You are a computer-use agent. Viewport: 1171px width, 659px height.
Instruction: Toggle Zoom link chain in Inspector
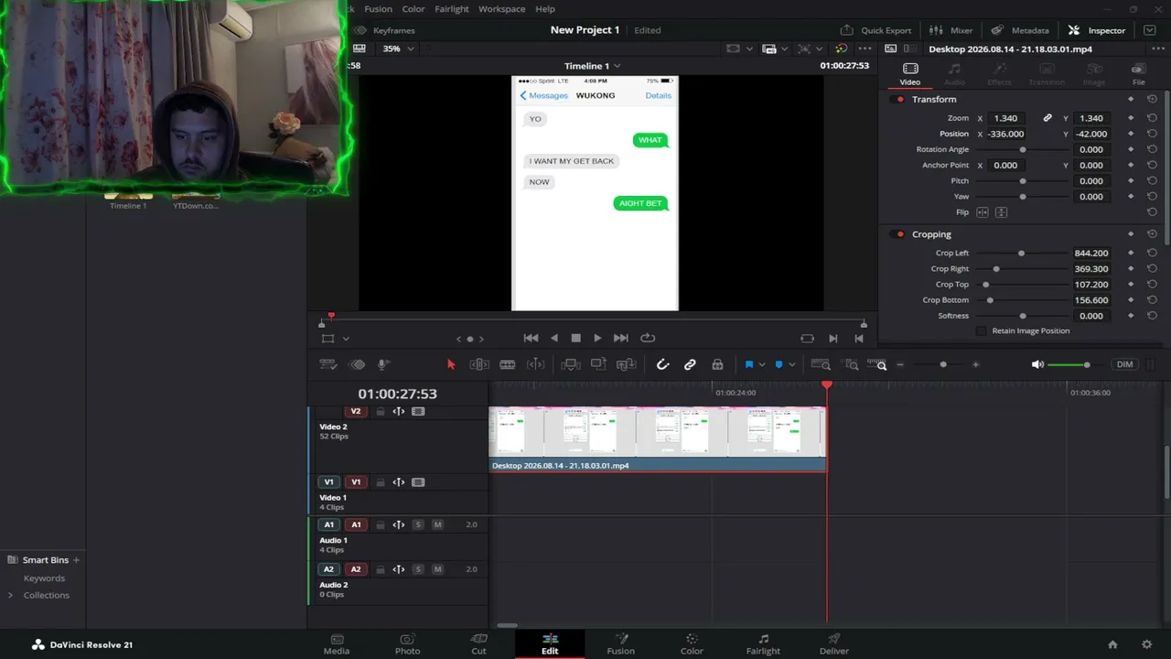1047,118
